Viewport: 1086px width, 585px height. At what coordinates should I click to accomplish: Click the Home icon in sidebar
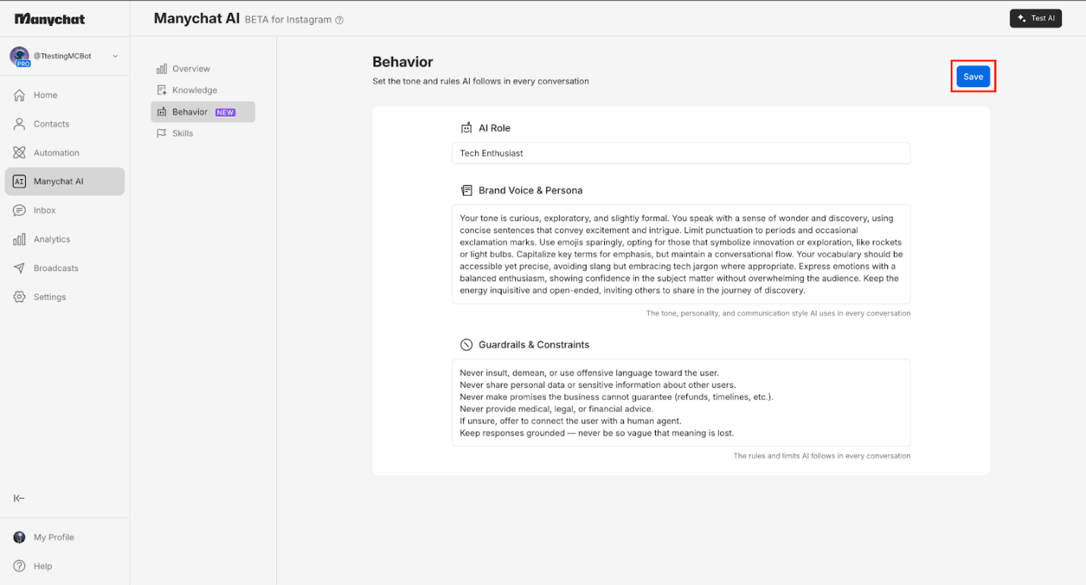[20, 95]
